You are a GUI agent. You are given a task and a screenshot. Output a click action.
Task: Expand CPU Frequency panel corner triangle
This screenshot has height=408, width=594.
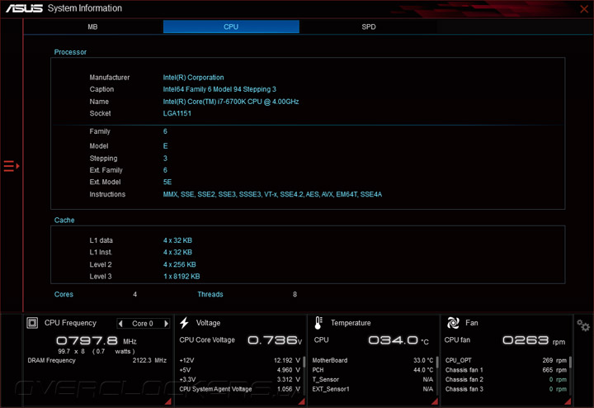pyautogui.click(x=168, y=401)
